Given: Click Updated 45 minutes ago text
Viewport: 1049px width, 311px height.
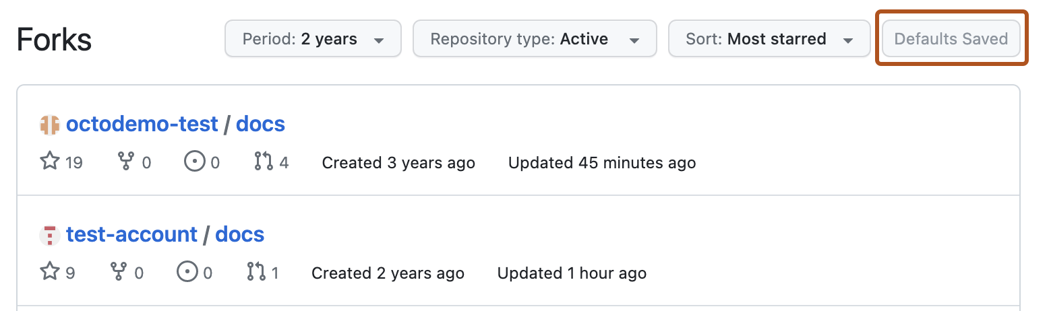Looking at the screenshot, I should (x=601, y=163).
